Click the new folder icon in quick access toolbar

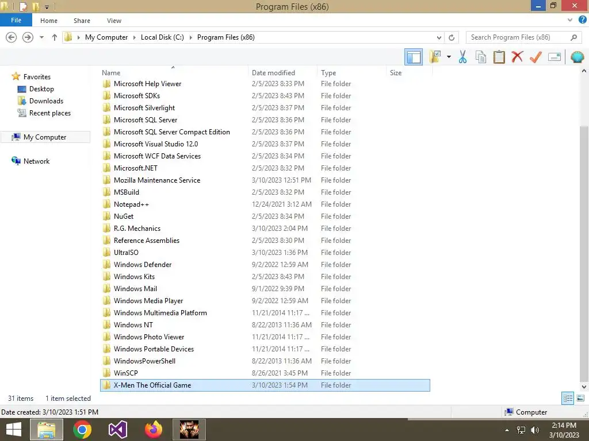click(x=36, y=6)
